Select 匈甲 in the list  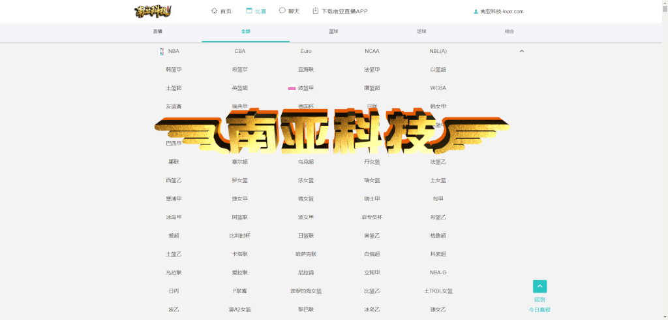click(438, 199)
